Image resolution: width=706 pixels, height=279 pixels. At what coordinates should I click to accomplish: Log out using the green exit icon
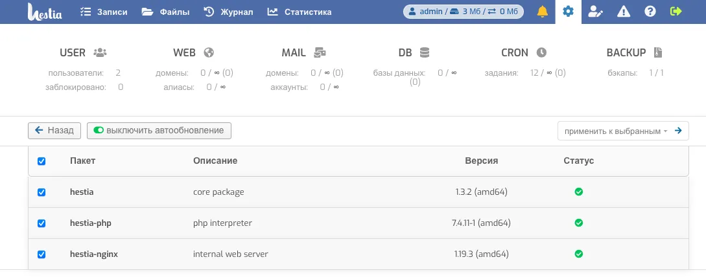pos(676,12)
